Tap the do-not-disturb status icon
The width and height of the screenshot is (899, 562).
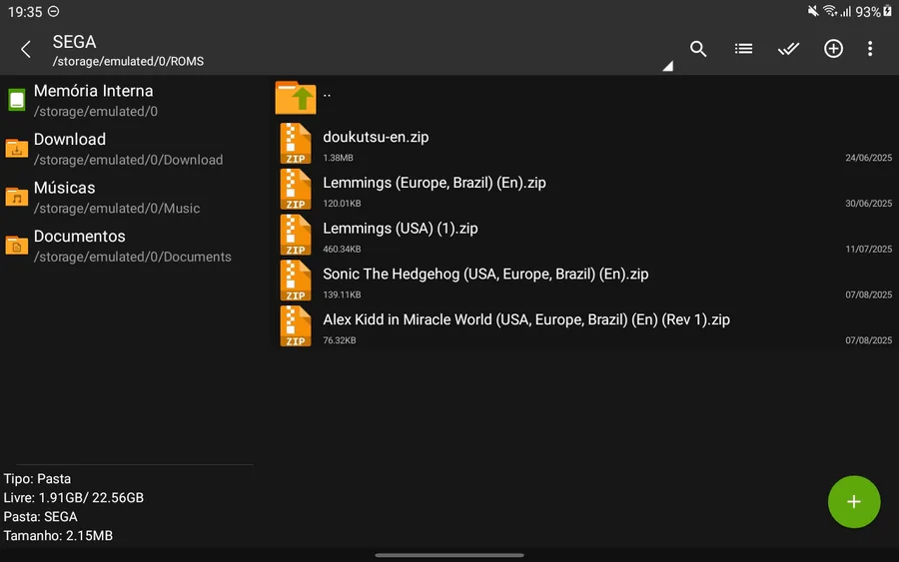53,11
